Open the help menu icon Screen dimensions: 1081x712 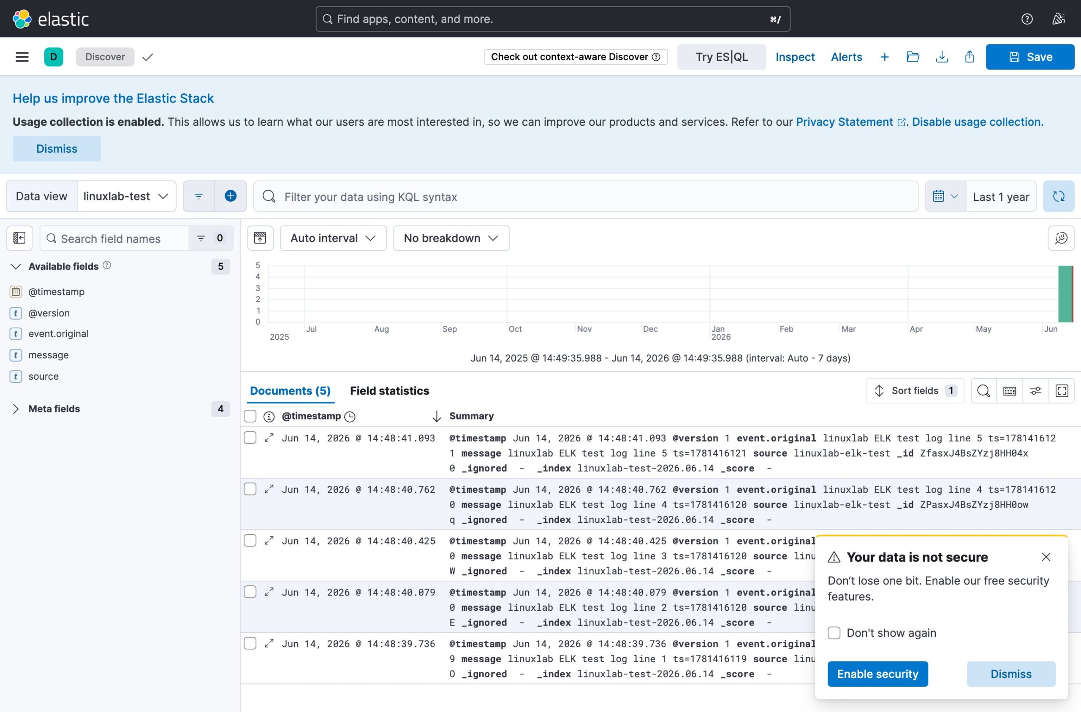1027,19
